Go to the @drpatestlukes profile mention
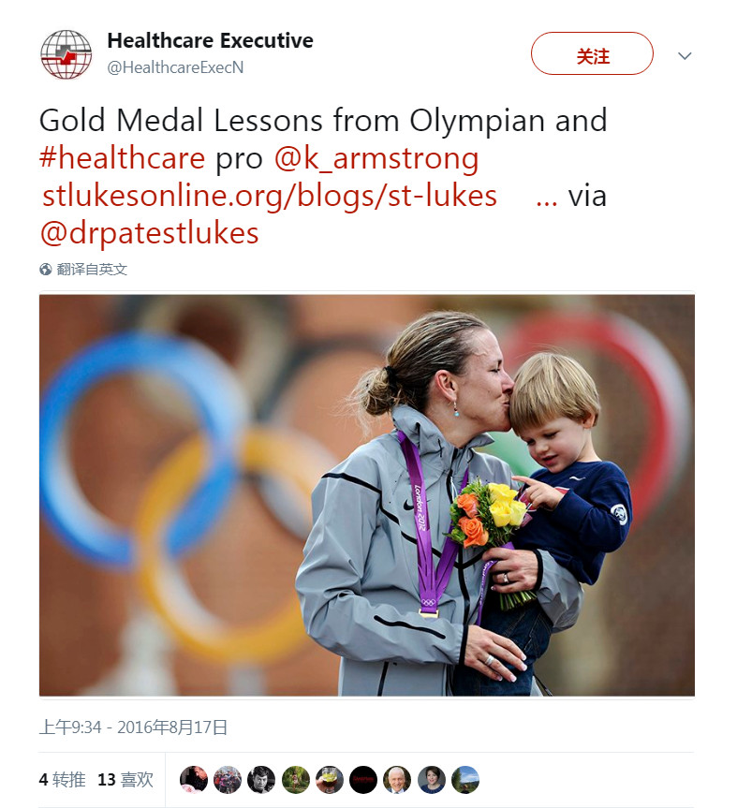Image resolution: width=737 pixels, height=808 pixels. (149, 233)
